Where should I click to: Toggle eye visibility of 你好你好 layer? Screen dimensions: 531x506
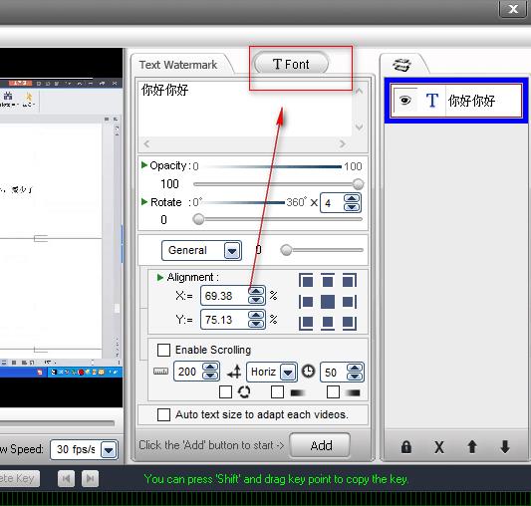(x=404, y=101)
